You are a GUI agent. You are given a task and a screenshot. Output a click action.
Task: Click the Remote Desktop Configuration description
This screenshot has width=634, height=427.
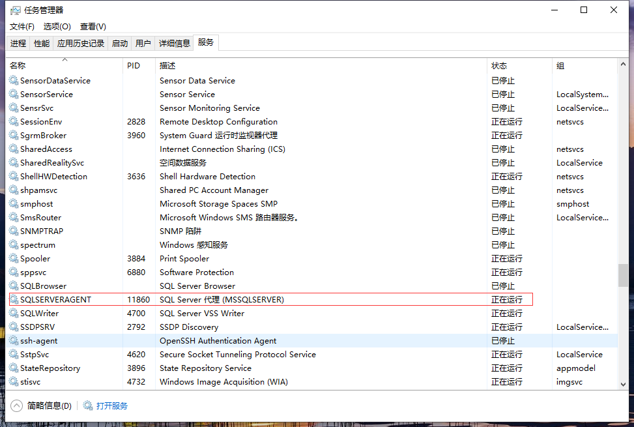click(218, 121)
